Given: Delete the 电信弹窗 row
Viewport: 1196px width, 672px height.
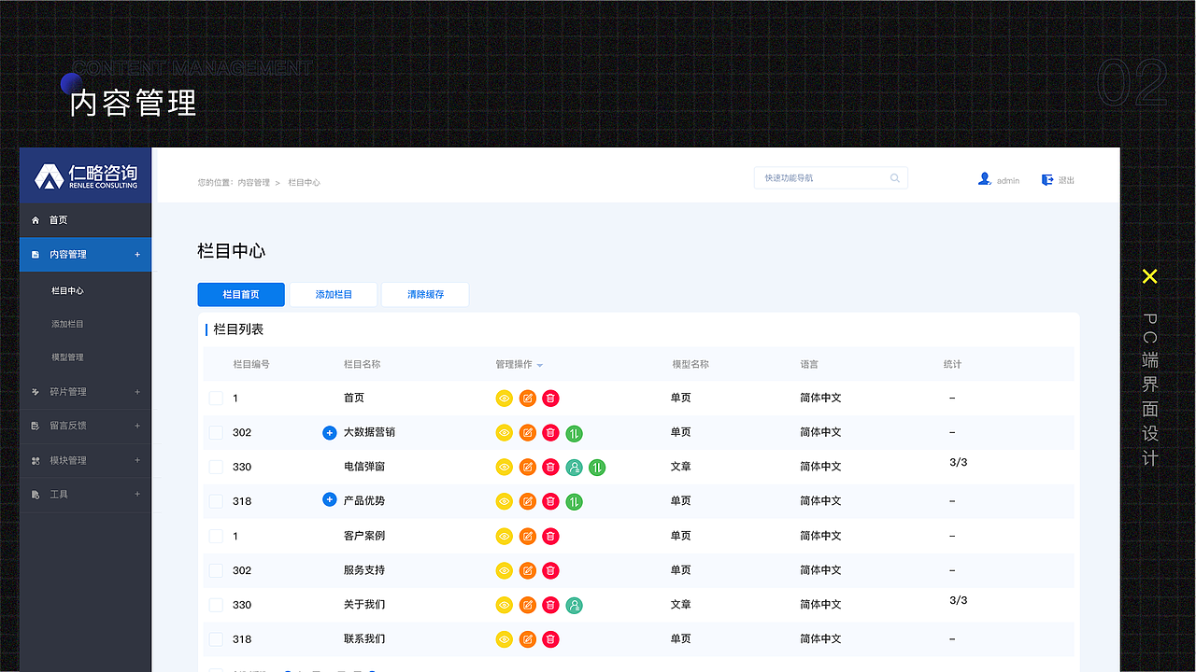Looking at the screenshot, I should tap(551, 468).
